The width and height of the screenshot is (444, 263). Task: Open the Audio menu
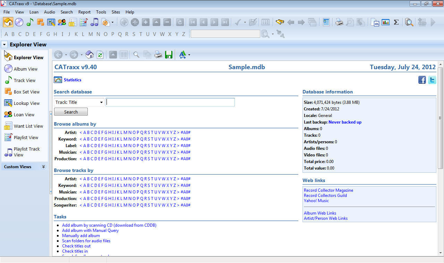[50, 12]
